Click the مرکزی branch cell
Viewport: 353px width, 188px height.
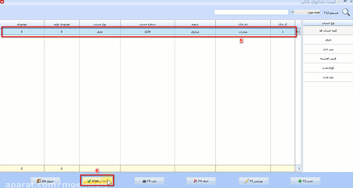pyautogui.click(x=195, y=32)
